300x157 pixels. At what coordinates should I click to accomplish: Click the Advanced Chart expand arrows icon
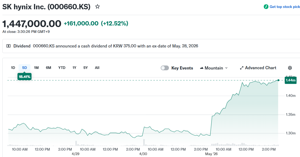click(x=242, y=68)
